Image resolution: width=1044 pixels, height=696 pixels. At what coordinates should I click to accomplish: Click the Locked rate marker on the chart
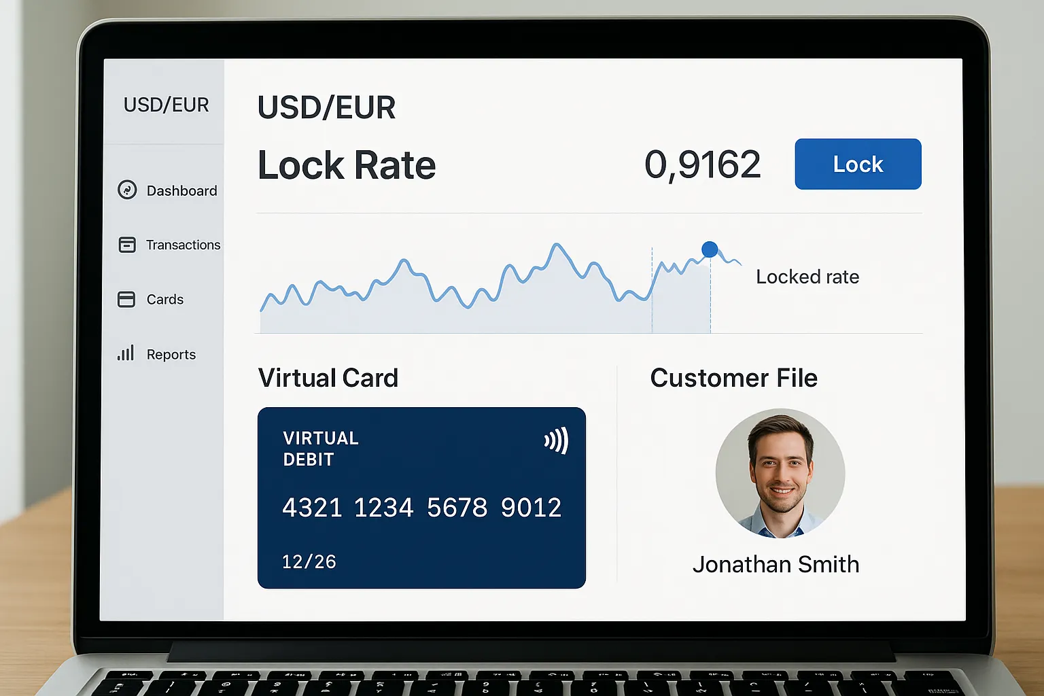coord(710,249)
